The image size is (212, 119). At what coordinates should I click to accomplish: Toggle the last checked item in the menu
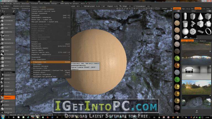pyautogui.click(x=51, y=77)
